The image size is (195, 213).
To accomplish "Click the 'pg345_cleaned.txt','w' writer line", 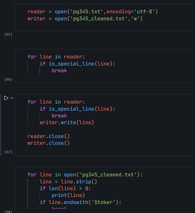I will pos(85,19).
